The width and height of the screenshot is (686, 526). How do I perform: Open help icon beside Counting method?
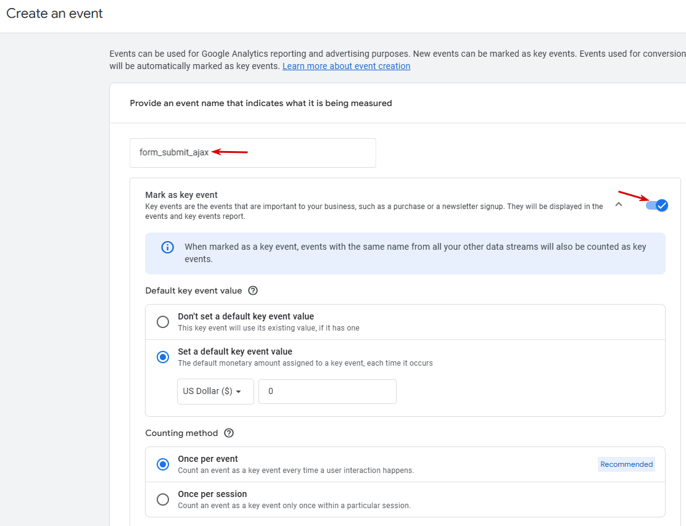click(x=229, y=433)
